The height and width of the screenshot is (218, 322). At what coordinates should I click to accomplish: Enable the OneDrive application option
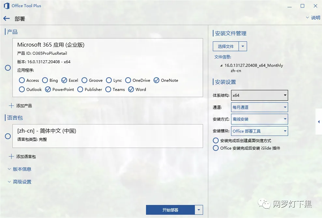[128, 80]
